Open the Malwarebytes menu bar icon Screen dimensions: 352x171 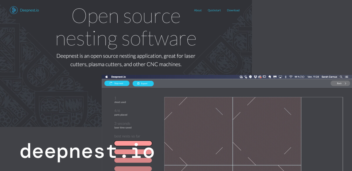click(x=275, y=77)
